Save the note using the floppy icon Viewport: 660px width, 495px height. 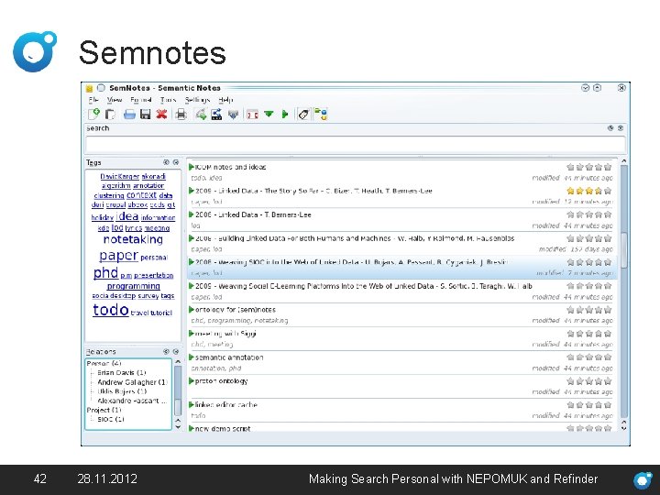(x=145, y=114)
